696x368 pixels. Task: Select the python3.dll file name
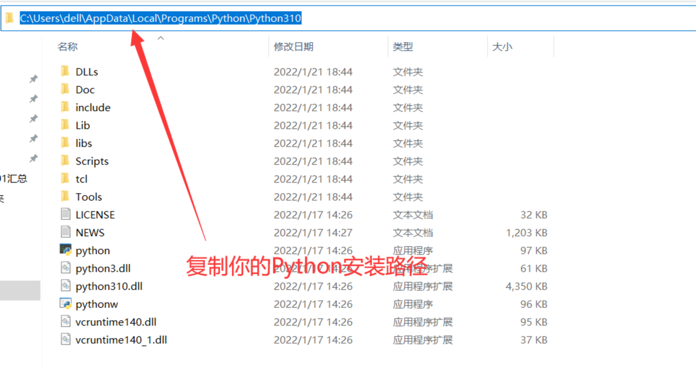(x=103, y=269)
